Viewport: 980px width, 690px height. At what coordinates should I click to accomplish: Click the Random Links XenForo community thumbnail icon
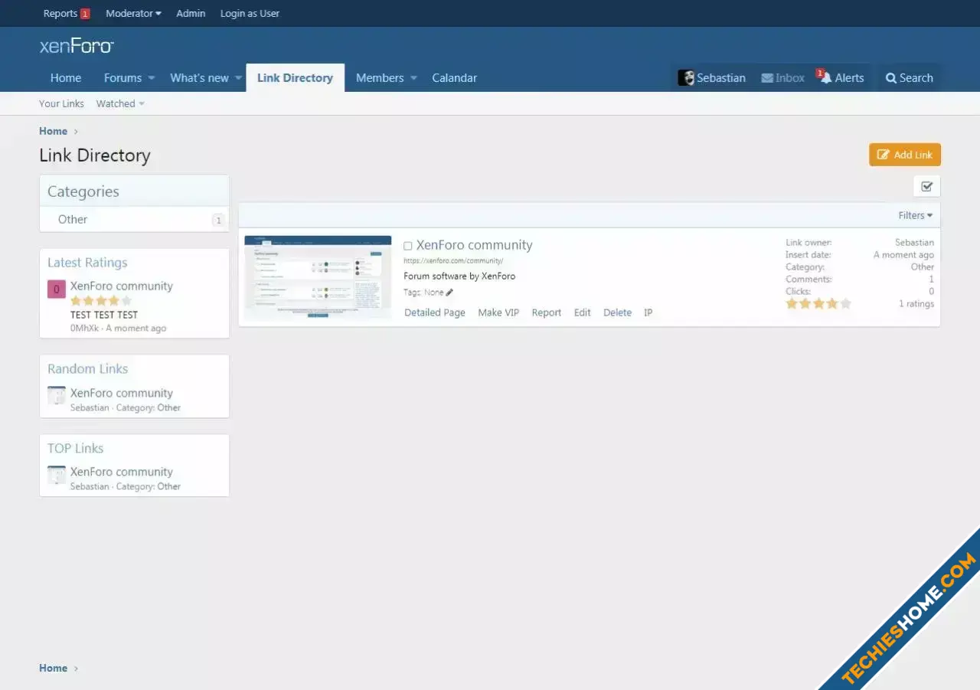(x=57, y=396)
